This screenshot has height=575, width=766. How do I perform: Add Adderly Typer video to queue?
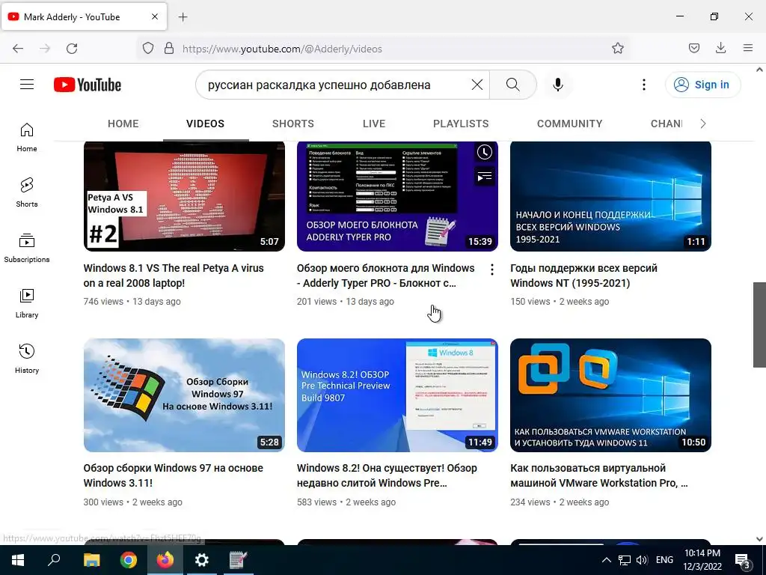click(x=484, y=177)
